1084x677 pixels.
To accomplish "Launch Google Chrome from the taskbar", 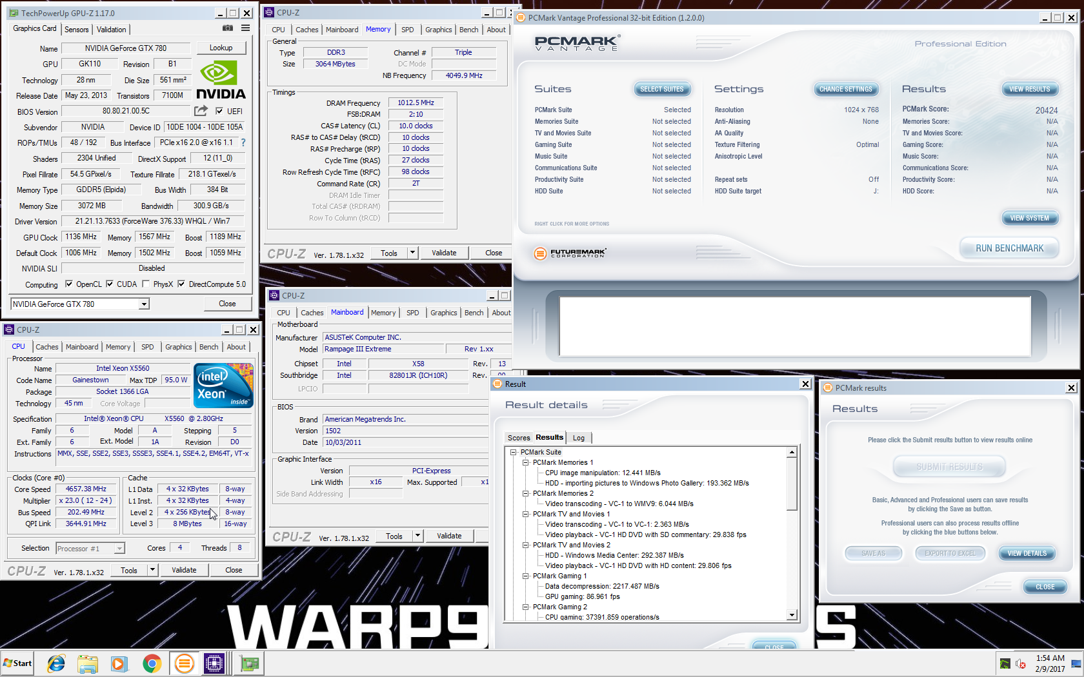I will click(152, 663).
